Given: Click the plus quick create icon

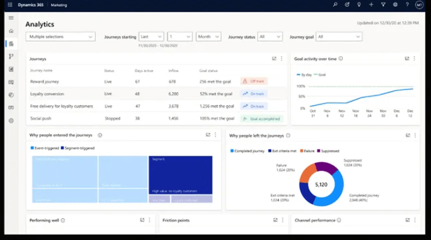Looking at the screenshot, I should [x=371, y=4].
